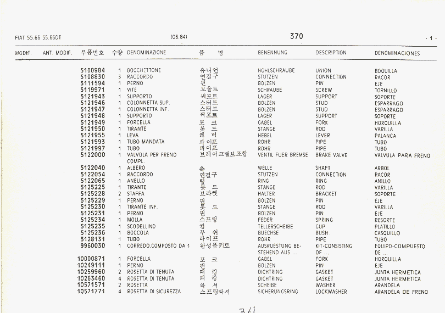The image size is (445, 313).
Task: Select VALVOLA PER FRENO entry
Action: coord(152,155)
